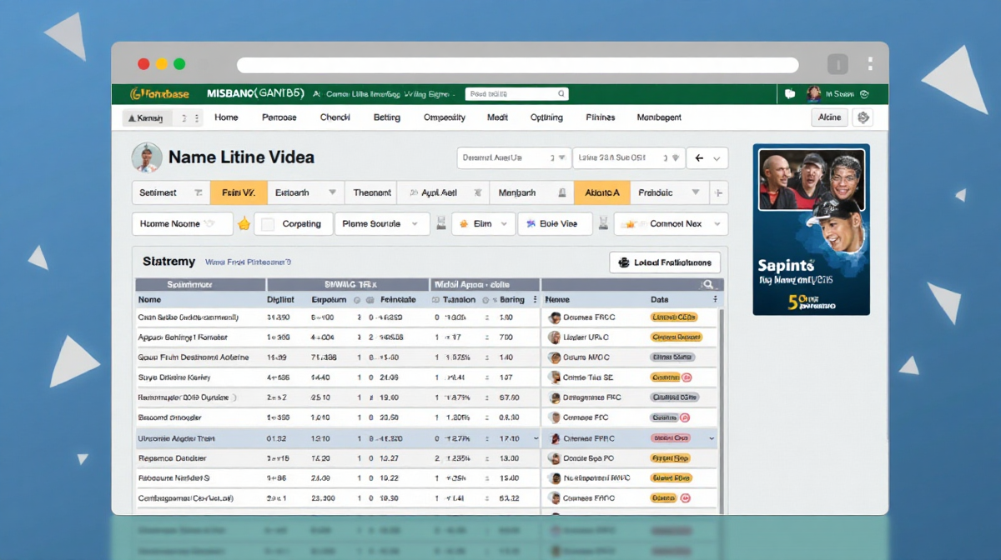
Task: Click the chat bubble icon in green header
Action: pos(790,94)
